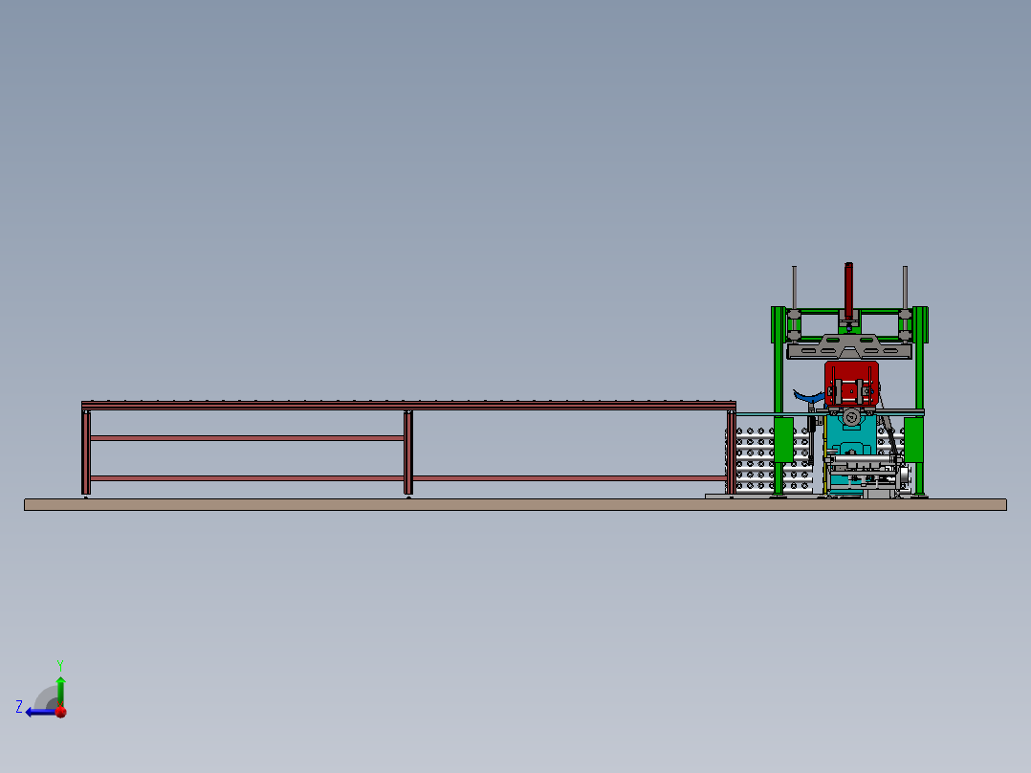Click the "Z" axis label
1031x773 pixels.
pyautogui.click(x=19, y=707)
